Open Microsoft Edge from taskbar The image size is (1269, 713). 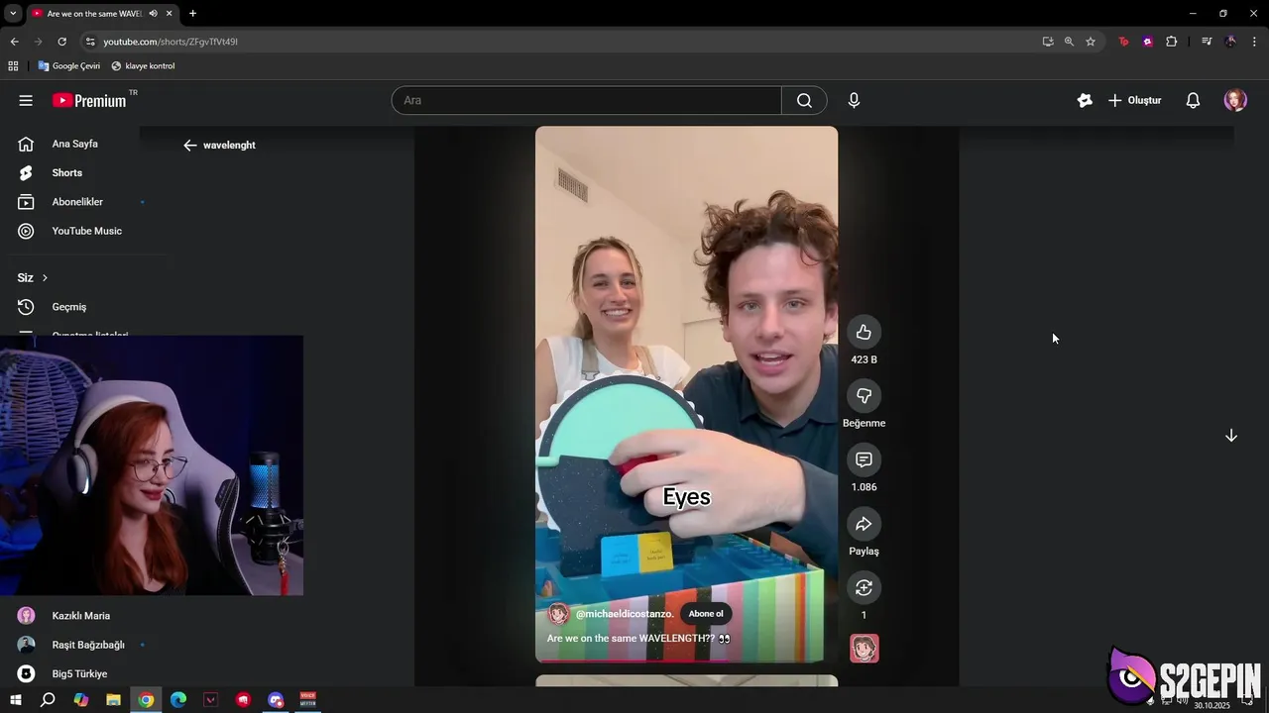coord(178,700)
